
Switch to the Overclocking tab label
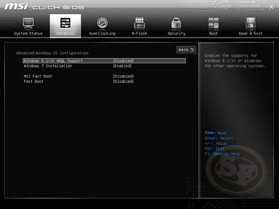102,33
